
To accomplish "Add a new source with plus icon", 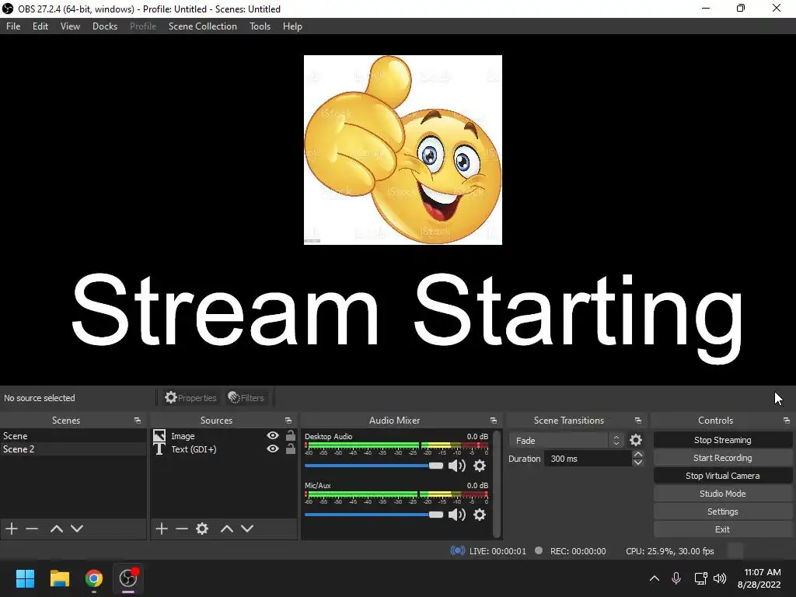I will click(162, 529).
